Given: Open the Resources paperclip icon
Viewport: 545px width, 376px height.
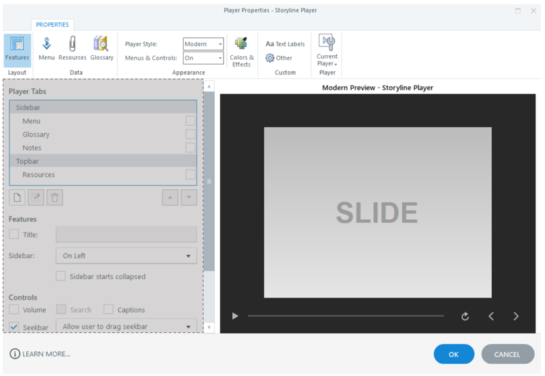Looking at the screenshot, I should pyautogui.click(x=72, y=48).
